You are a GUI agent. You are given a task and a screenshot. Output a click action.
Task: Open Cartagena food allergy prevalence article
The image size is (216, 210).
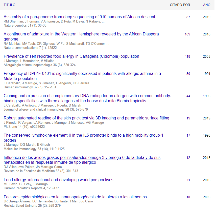71,56
